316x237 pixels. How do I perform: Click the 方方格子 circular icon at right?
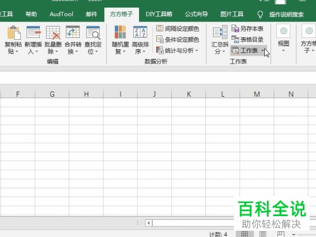click(309, 31)
